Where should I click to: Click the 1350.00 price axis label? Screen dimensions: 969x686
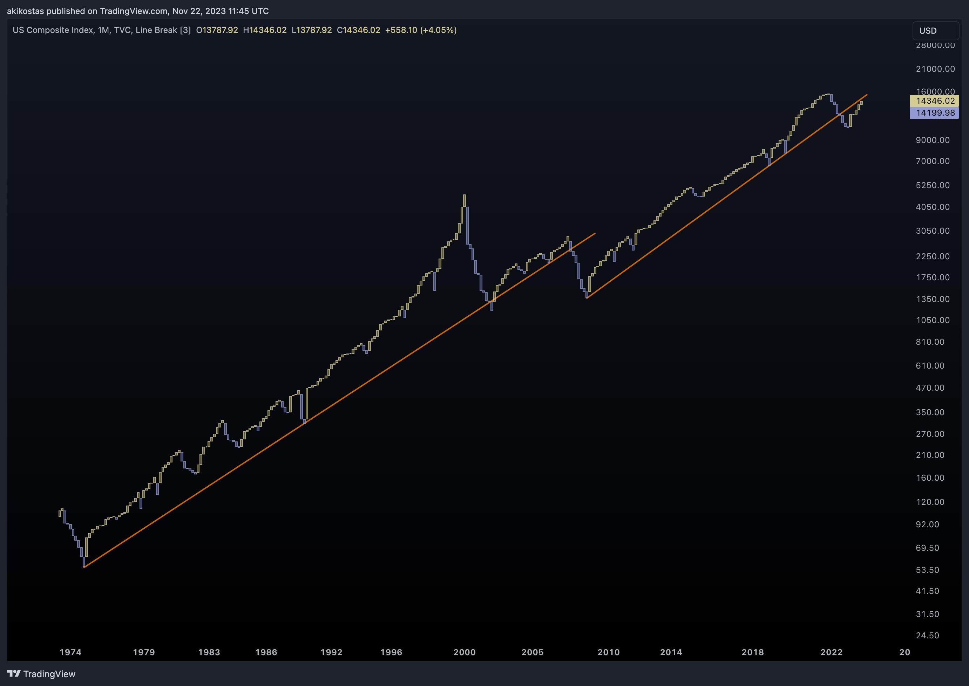[x=933, y=299]
